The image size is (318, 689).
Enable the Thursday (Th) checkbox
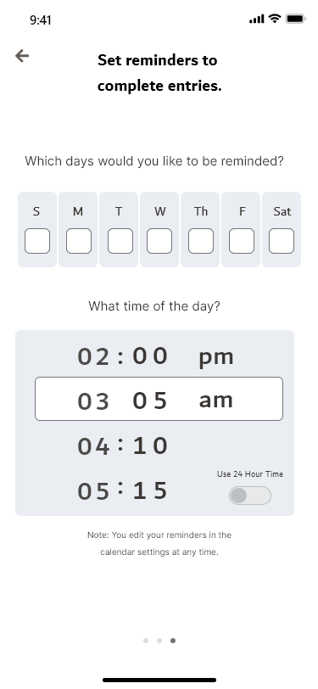(201, 241)
